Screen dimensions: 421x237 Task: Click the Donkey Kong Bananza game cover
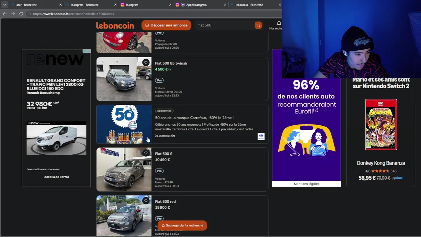381,125
